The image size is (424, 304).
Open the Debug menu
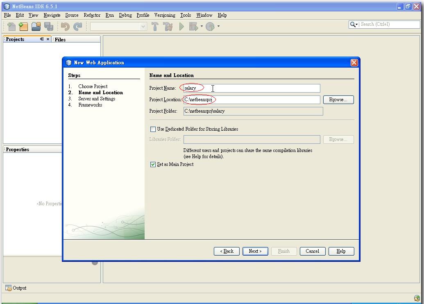125,15
